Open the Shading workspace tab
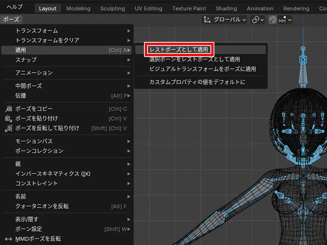 pyautogui.click(x=226, y=8)
